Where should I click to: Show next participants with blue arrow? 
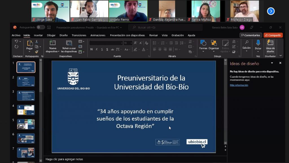click(x=271, y=11)
